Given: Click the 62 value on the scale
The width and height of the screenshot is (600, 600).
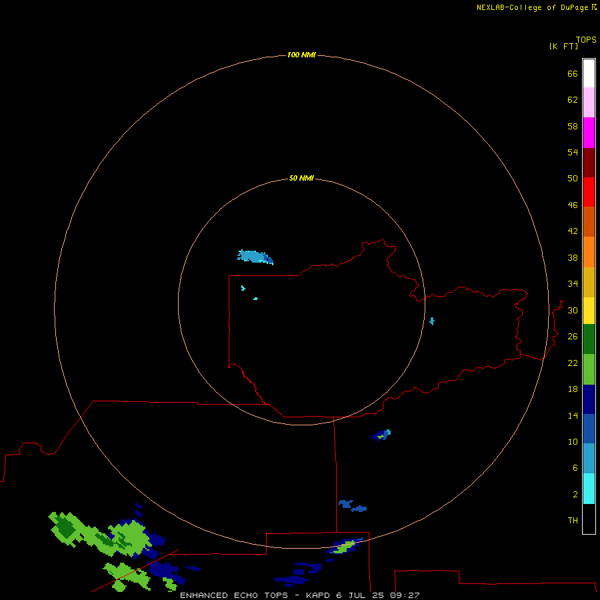Looking at the screenshot, I should coord(573,100).
